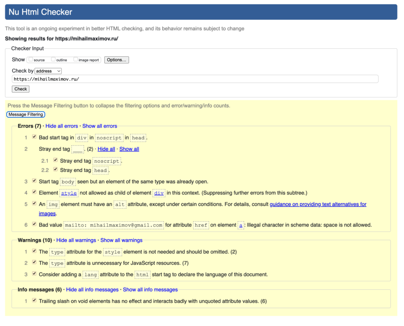Tick the outline checkbox
The image size is (404, 326).
[53, 59]
